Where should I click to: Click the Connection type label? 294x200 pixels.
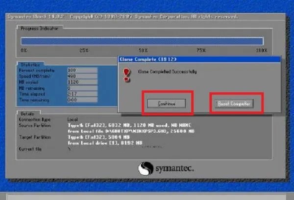point(35,119)
